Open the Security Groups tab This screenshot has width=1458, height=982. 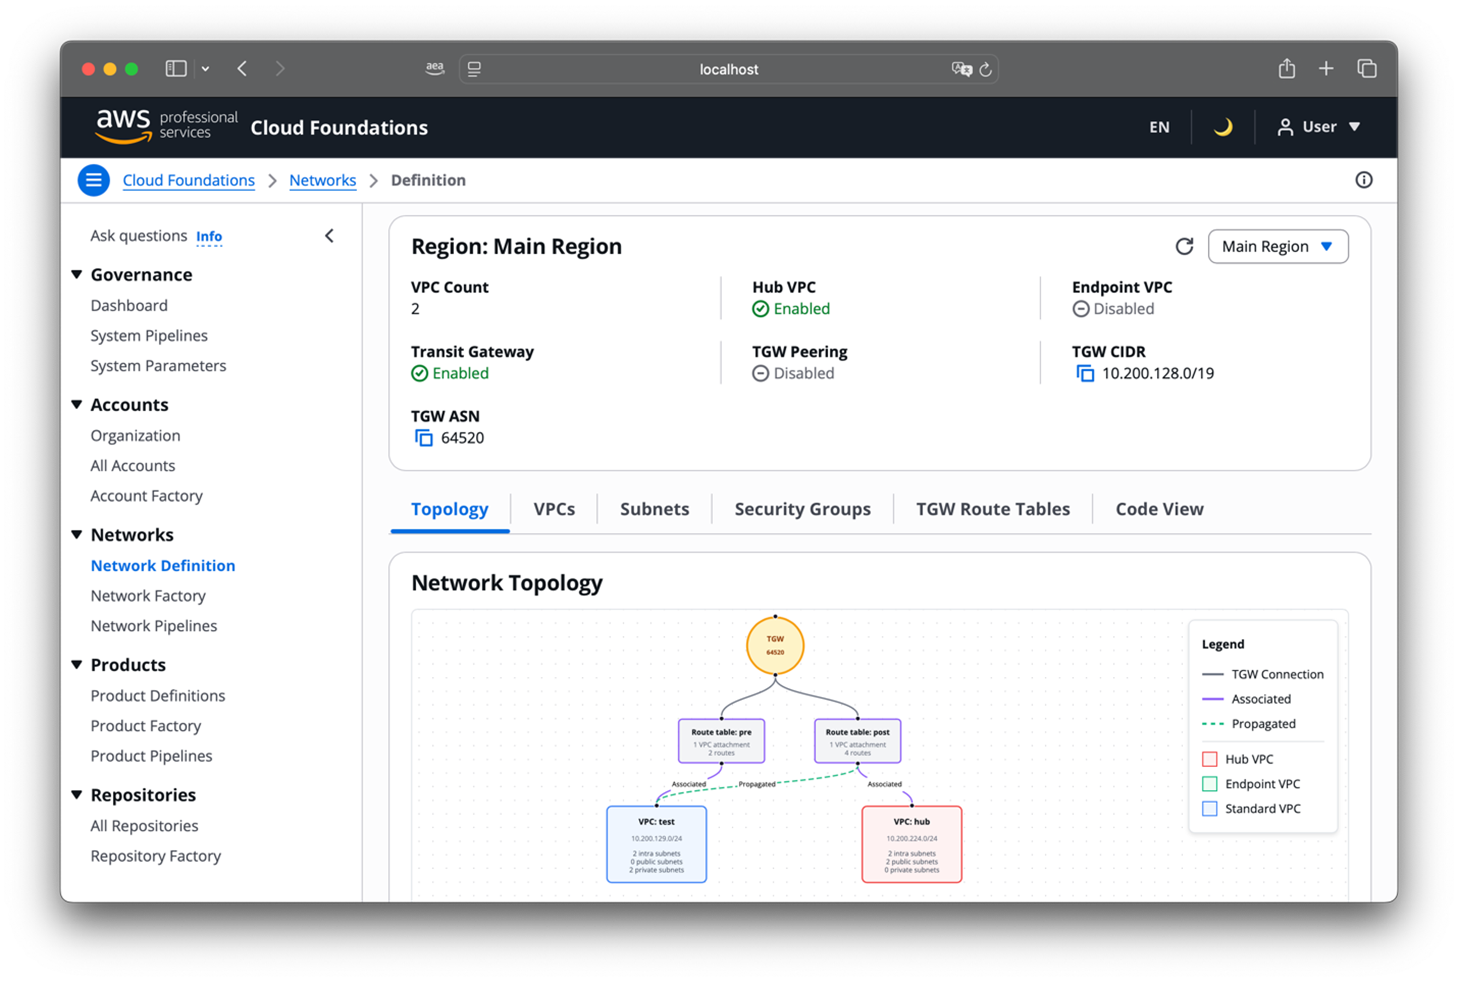[802, 508]
